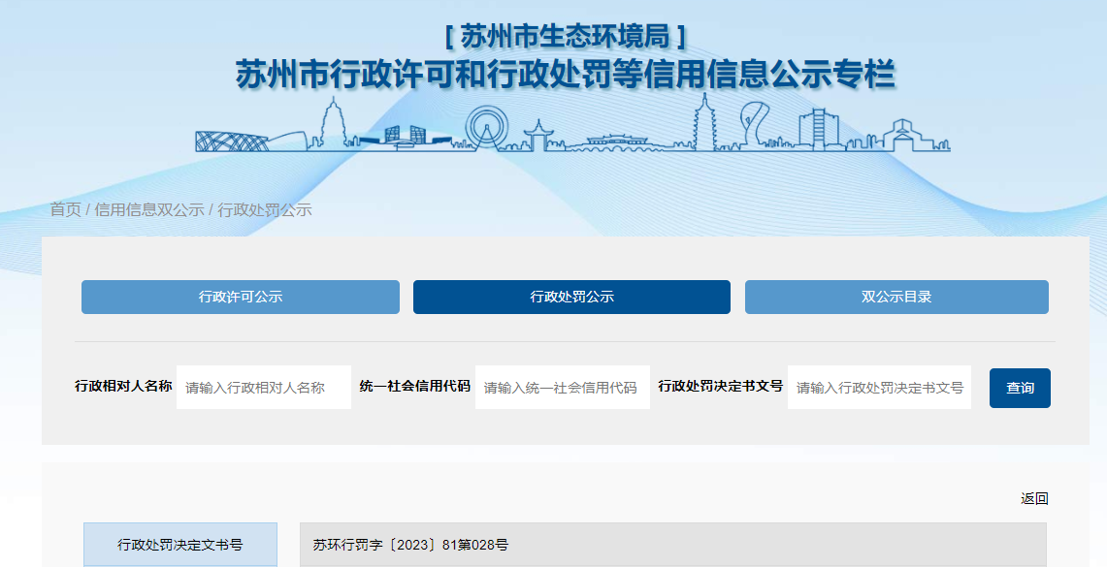Open 信用信息双公示 breadcrumb link
The width and height of the screenshot is (1107, 567).
pyautogui.click(x=148, y=209)
